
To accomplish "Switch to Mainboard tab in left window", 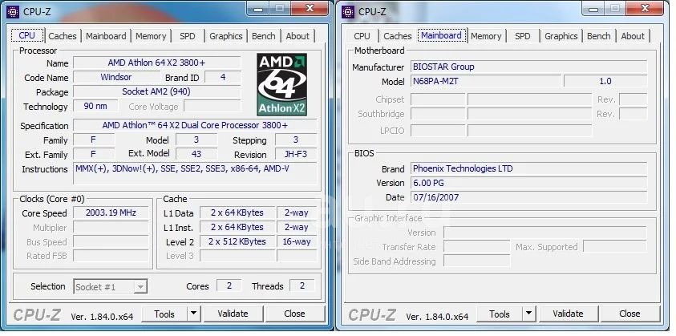I will point(106,36).
